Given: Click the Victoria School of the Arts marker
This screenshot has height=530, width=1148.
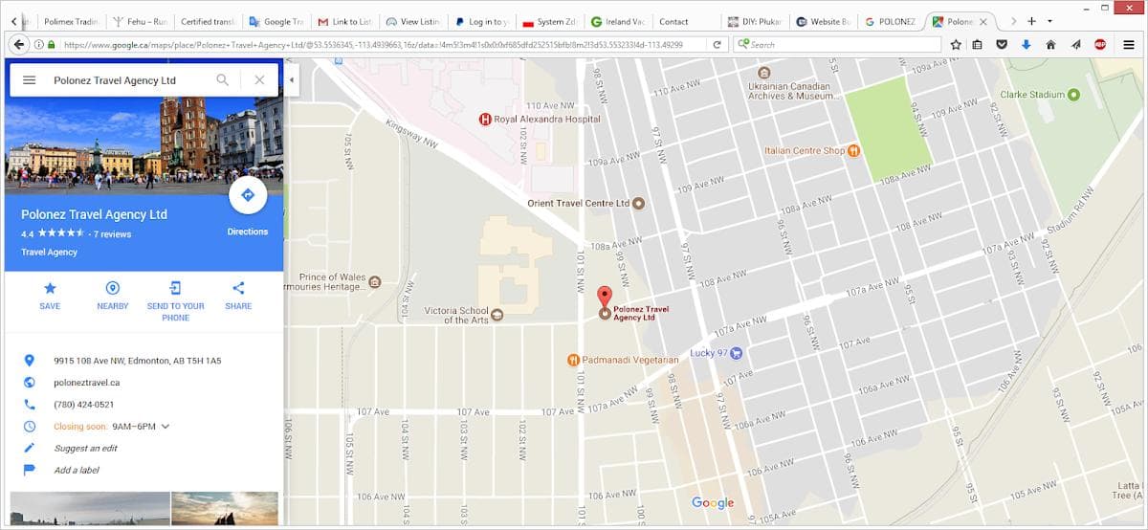Looking at the screenshot, I should click(x=497, y=315).
